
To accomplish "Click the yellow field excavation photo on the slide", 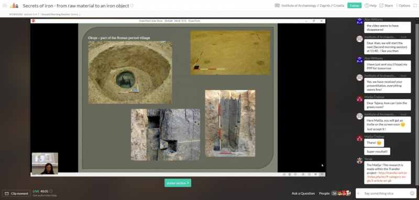I will (x=230, y=52).
